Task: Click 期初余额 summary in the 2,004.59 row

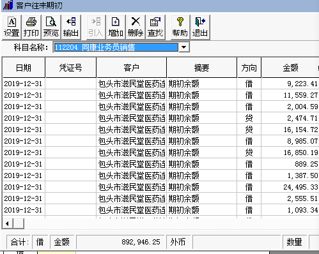Action: [201, 107]
